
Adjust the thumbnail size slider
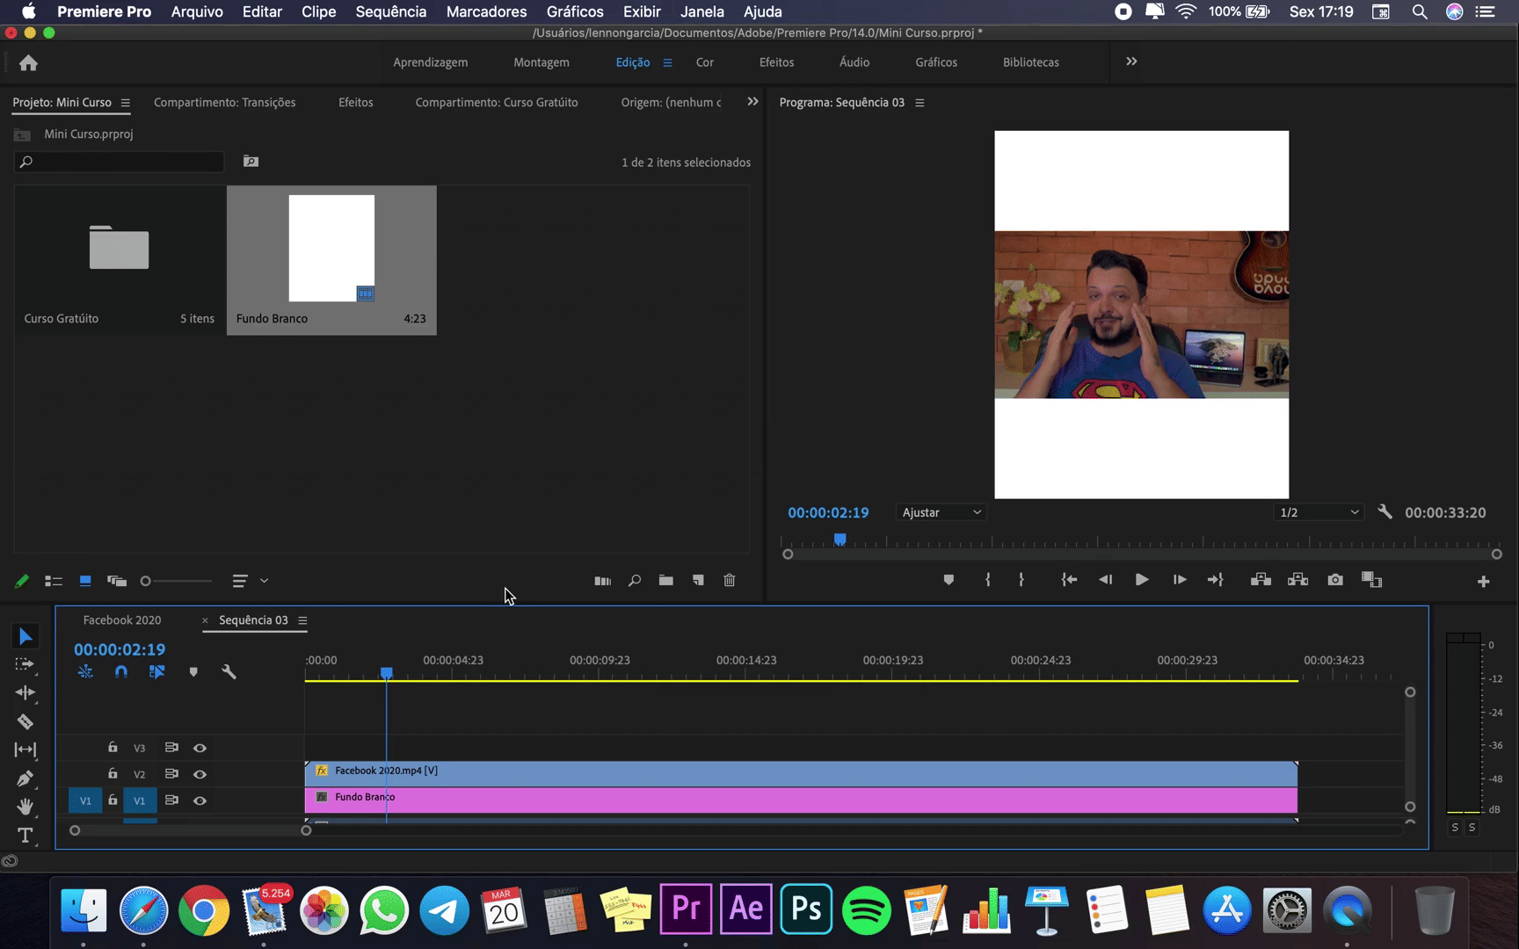pyautogui.click(x=147, y=581)
